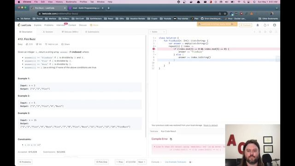Screen dimensions: 295x166
Task: Close the mod - Kotlin Programming tab
Action: (102, 8)
